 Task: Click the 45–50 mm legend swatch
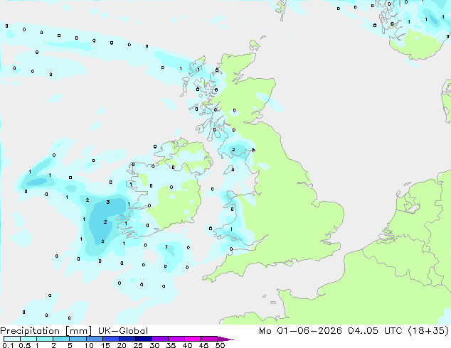point(209,339)
